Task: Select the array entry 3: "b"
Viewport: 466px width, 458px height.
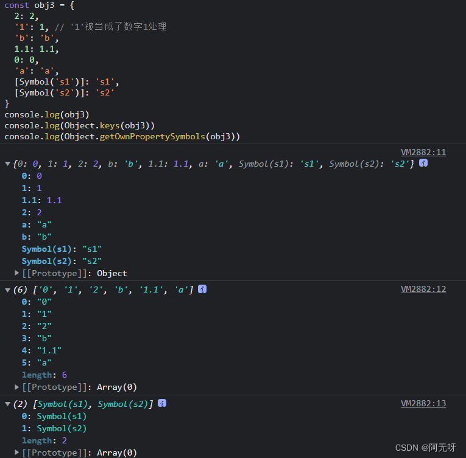Action: coord(37,338)
